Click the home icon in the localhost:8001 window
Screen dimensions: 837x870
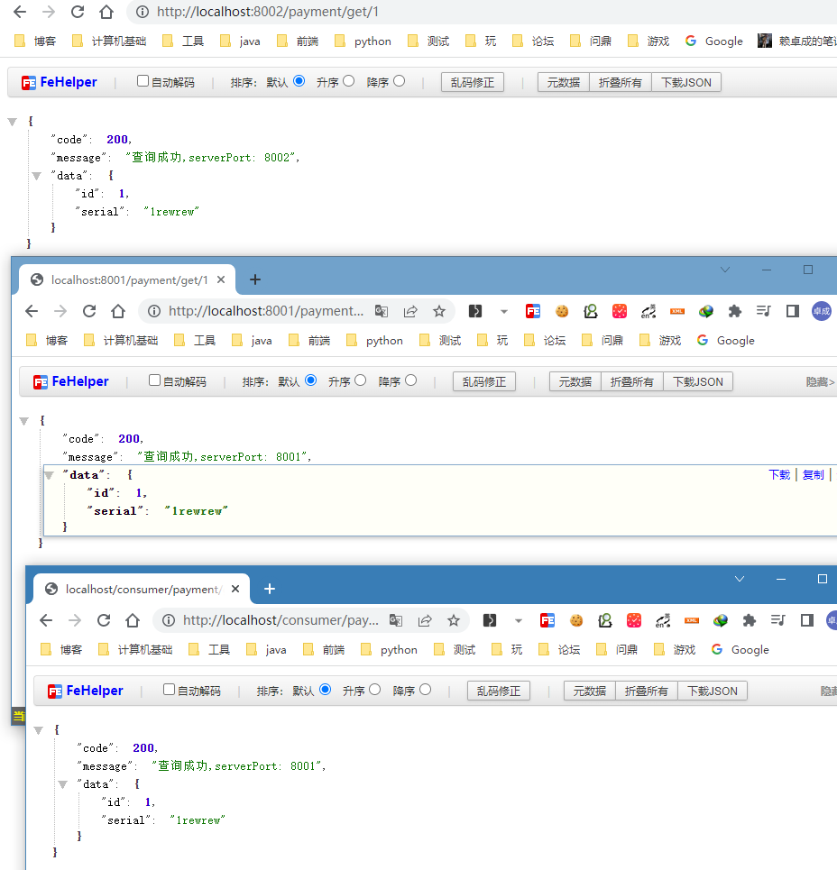coord(117,311)
